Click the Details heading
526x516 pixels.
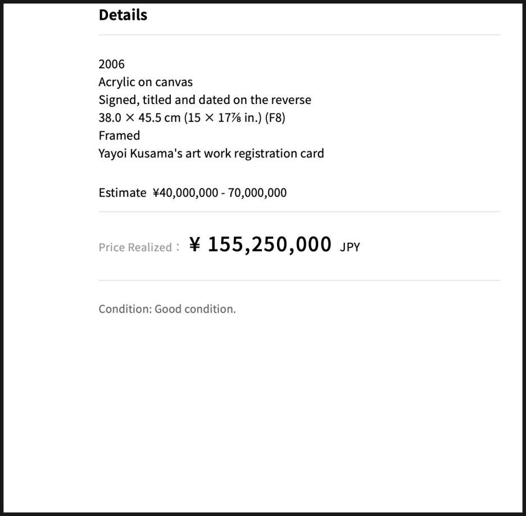123,15
